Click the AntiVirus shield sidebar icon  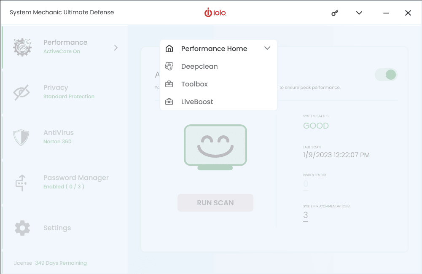pos(21,137)
